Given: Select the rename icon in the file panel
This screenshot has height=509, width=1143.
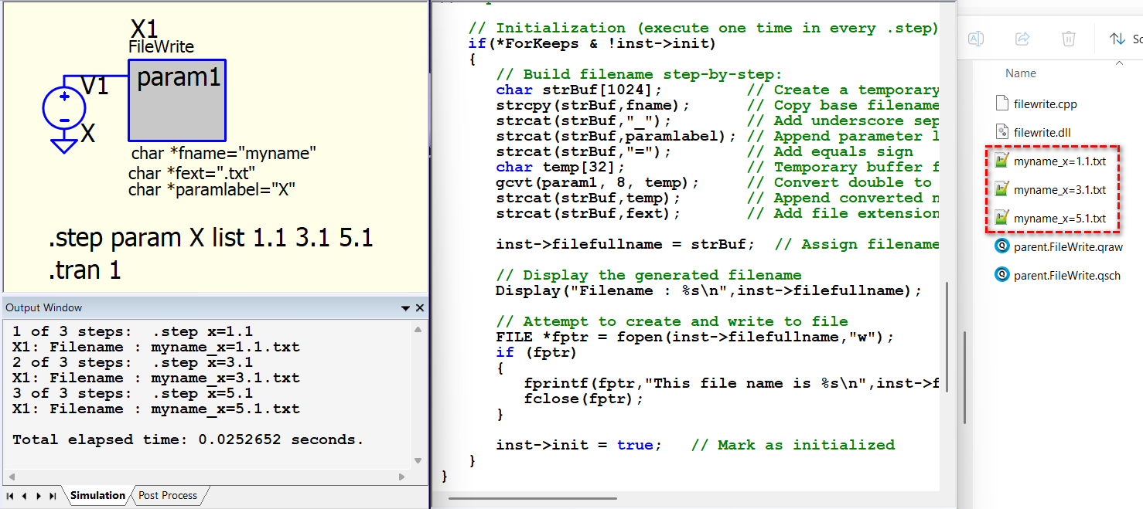Looking at the screenshot, I should pos(976,39).
